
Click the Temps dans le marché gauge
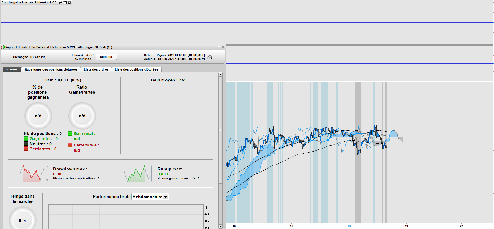[x=23, y=220]
